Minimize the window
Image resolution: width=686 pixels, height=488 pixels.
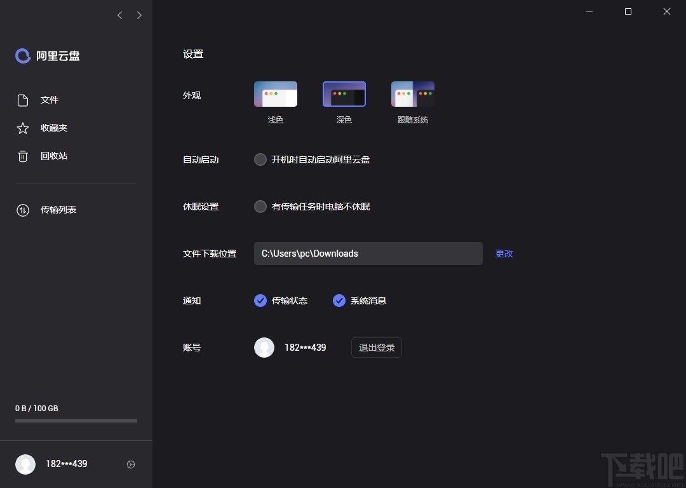pos(589,11)
